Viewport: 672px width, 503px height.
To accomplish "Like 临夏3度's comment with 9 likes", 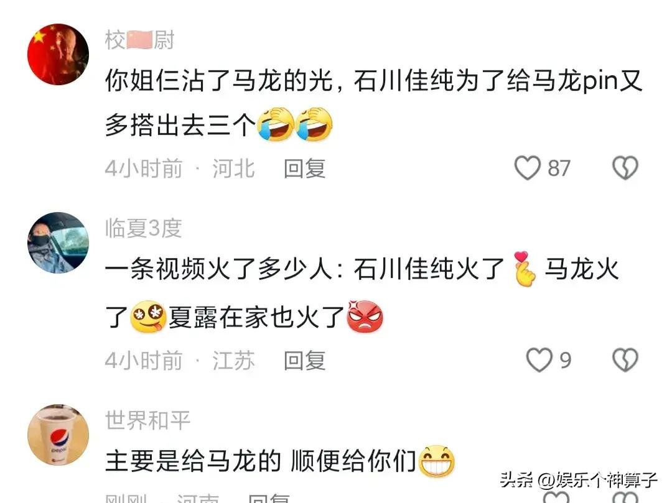I will pos(539,359).
